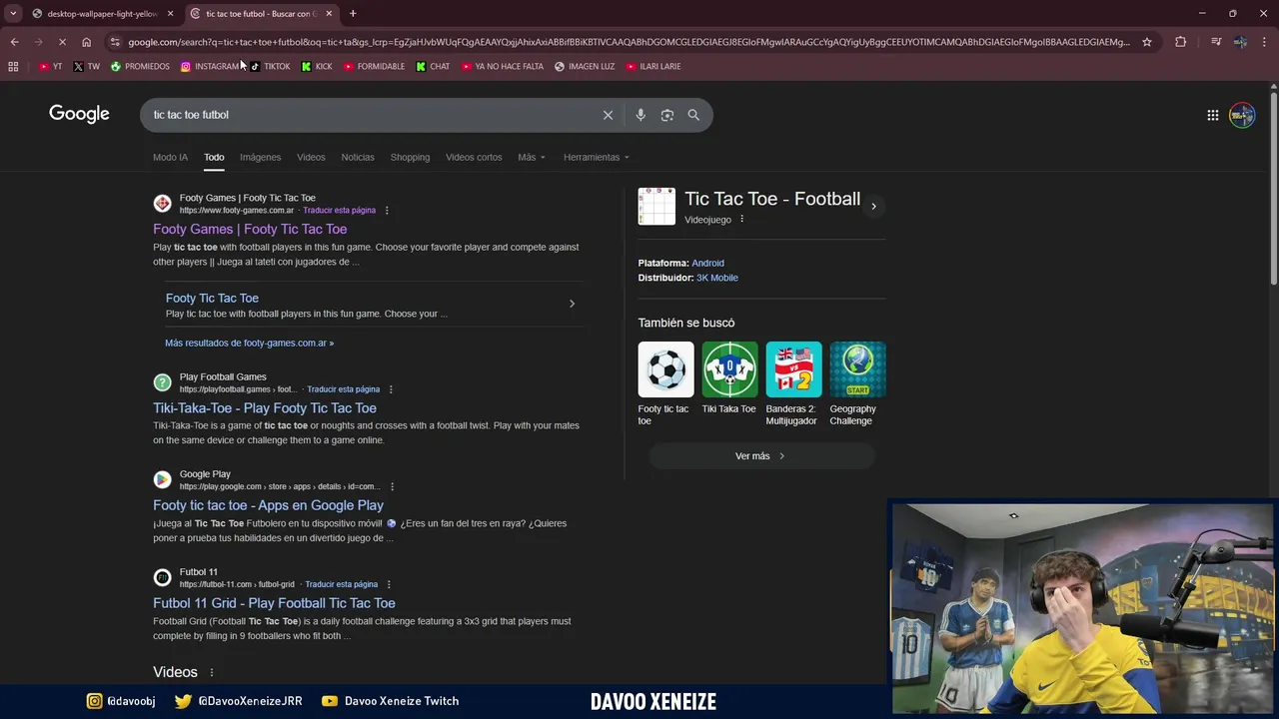
Task: Open more options for Videos section
Action: 212,672
